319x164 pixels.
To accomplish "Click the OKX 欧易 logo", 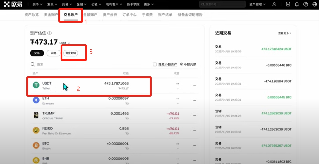I will [x=13, y=4].
